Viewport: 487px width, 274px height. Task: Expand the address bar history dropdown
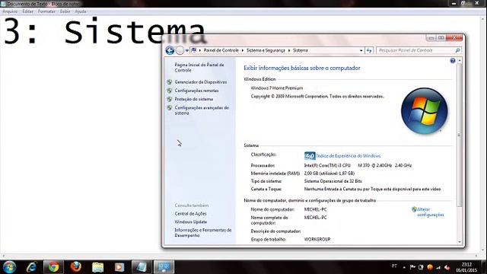click(x=361, y=50)
